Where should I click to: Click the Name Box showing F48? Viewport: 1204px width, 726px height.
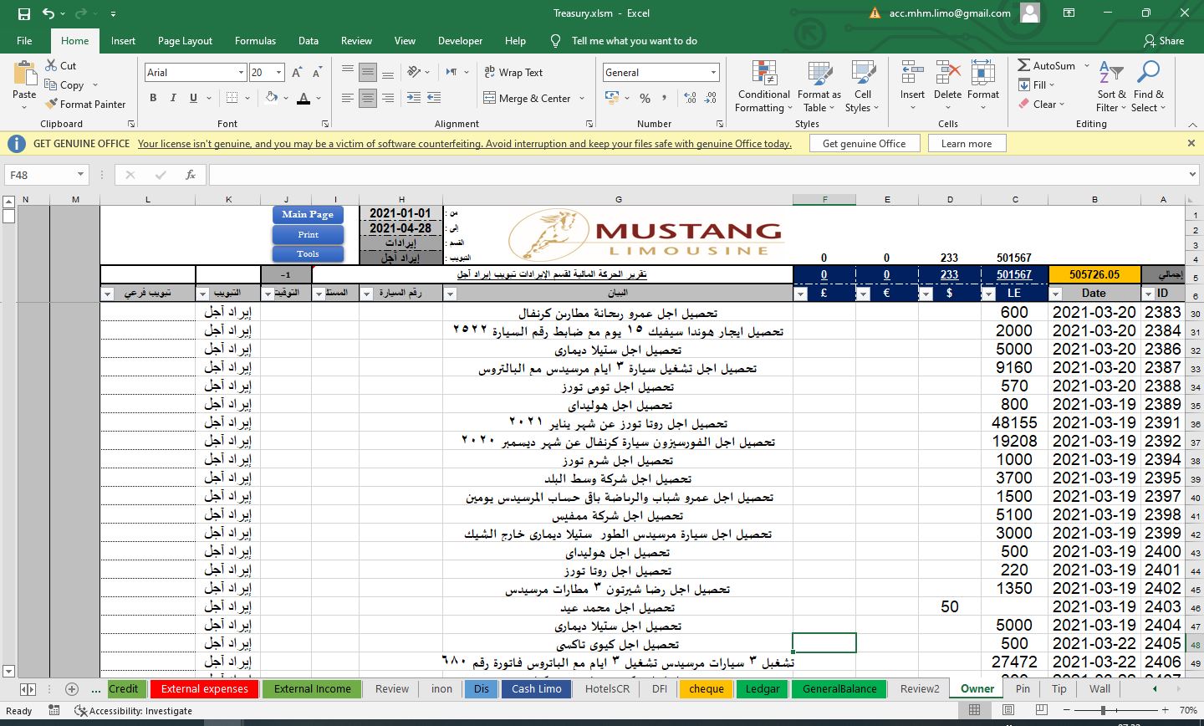click(x=42, y=175)
